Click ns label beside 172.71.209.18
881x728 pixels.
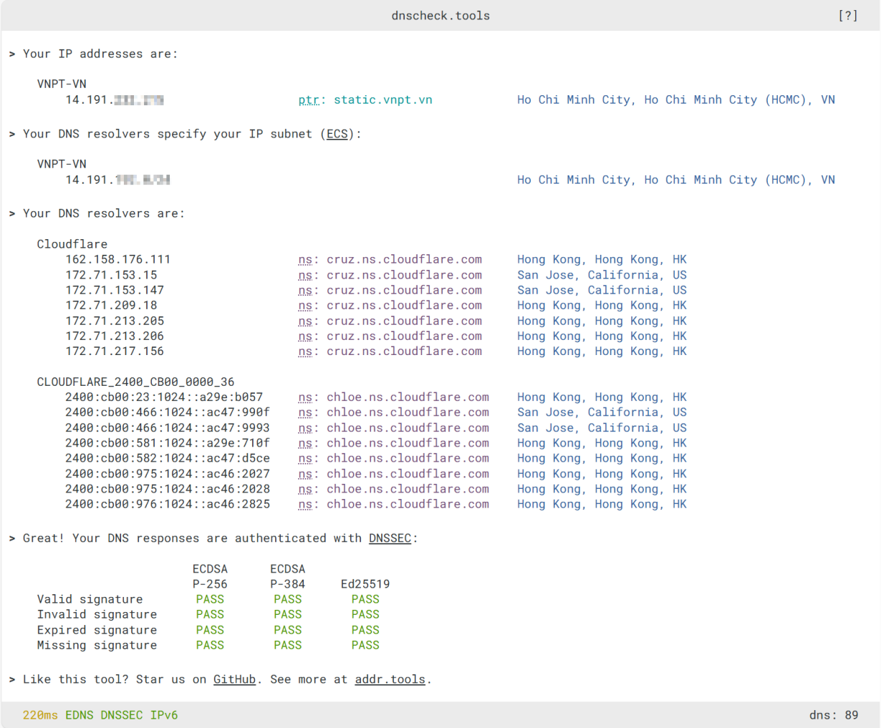tap(305, 306)
